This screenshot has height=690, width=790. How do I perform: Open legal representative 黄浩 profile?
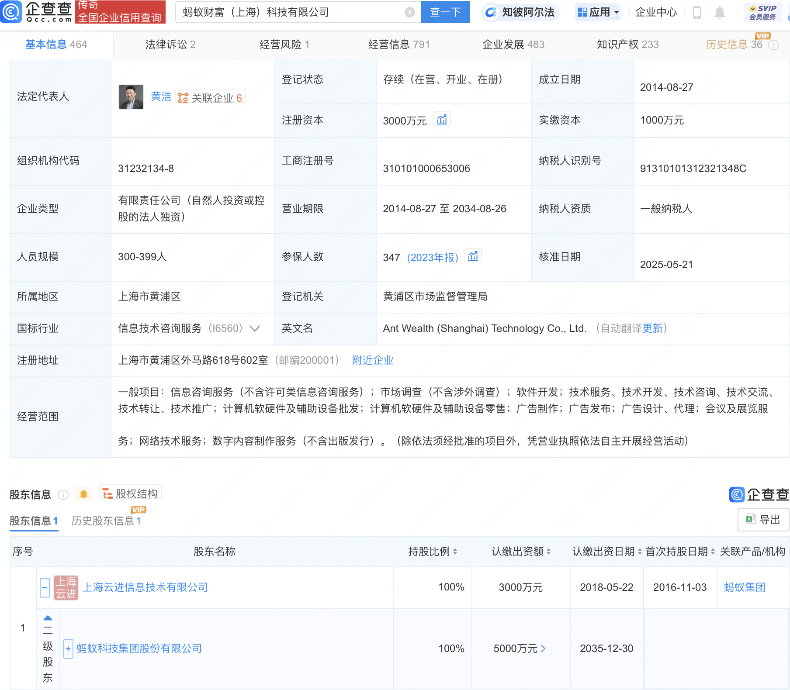pos(161,97)
